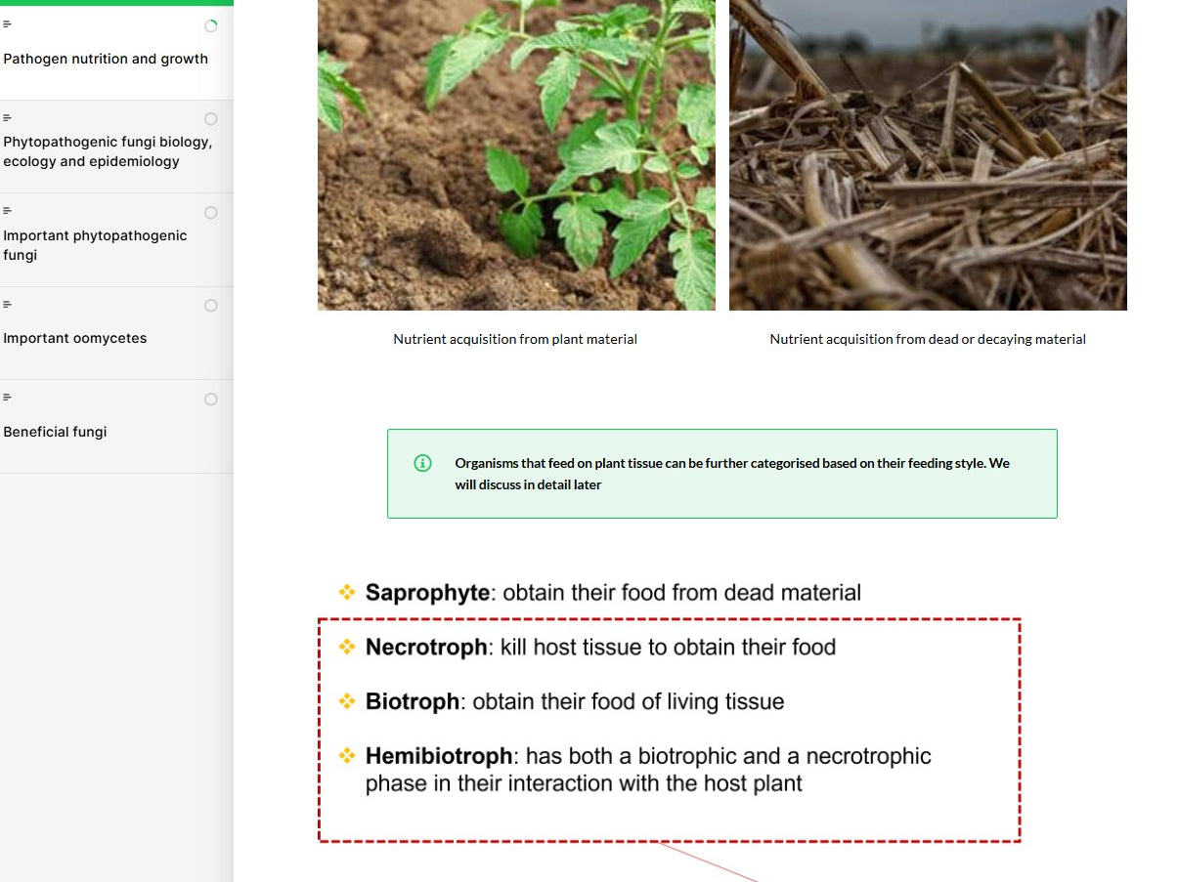Screen dimensions: 1178x882
Task: Open the "Beneficial fungi" lesson
Action: [x=55, y=431]
